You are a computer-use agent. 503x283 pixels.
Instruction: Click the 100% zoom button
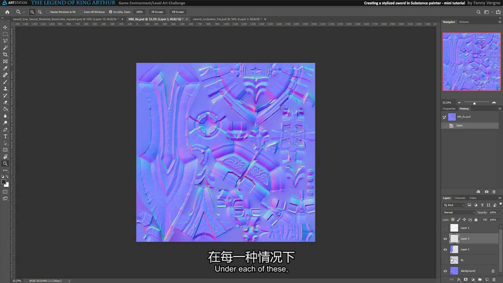pyautogui.click(x=139, y=12)
